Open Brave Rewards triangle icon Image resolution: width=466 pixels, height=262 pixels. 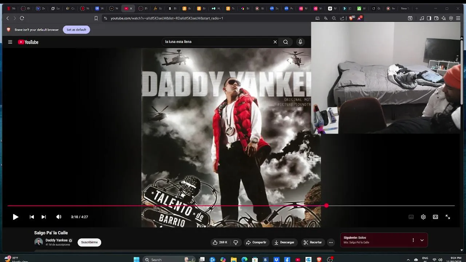click(x=359, y=18)
